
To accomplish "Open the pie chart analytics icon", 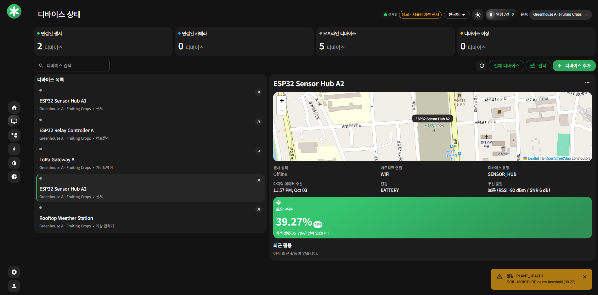I will tap(14, 177).
